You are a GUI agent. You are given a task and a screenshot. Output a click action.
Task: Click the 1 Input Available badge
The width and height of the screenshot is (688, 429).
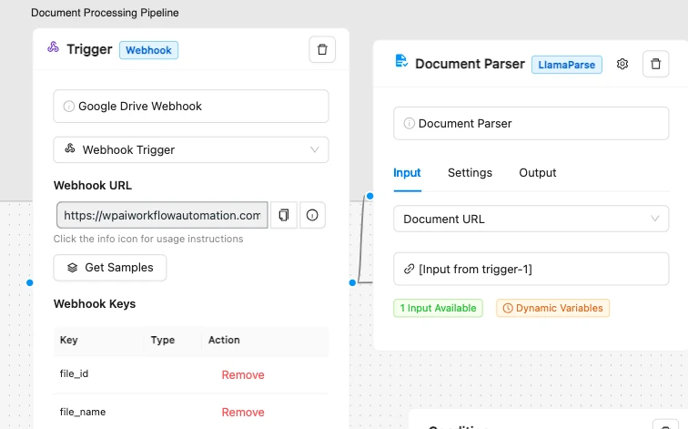click(x=438, y=308)
